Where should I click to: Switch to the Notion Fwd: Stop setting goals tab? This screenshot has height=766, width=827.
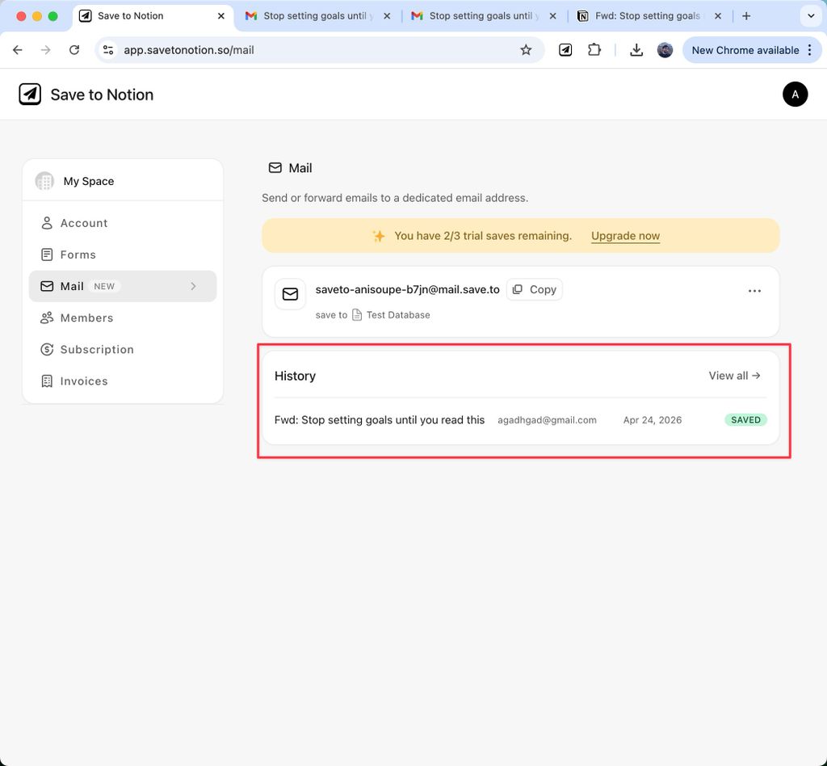click(x=646, y=16)
